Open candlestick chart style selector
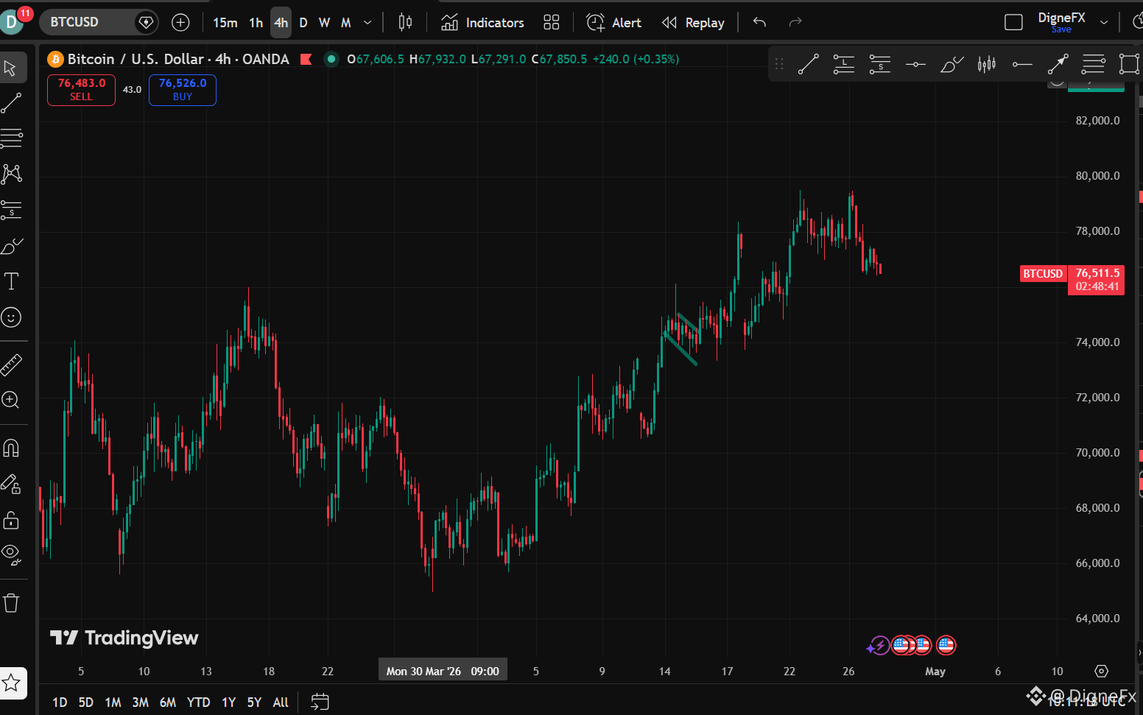The height and width of the screenshot is (715, 1143). coord(405,22)
